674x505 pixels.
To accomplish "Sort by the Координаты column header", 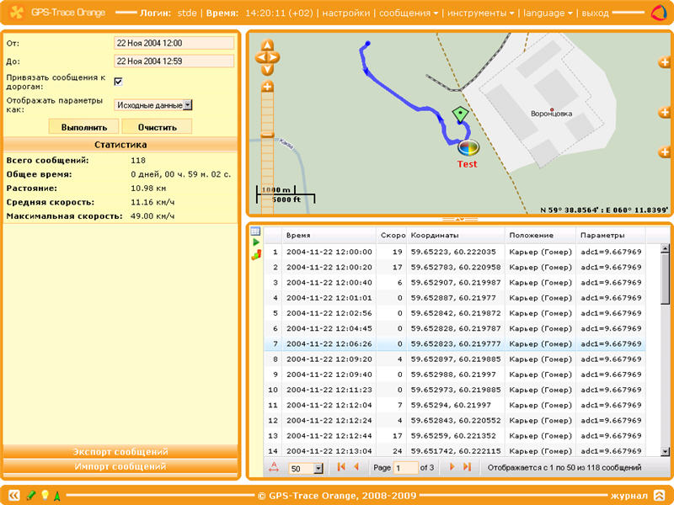I will tap(456, 236).
